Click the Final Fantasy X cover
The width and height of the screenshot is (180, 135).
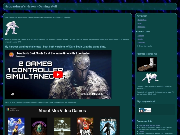(16, 126)
